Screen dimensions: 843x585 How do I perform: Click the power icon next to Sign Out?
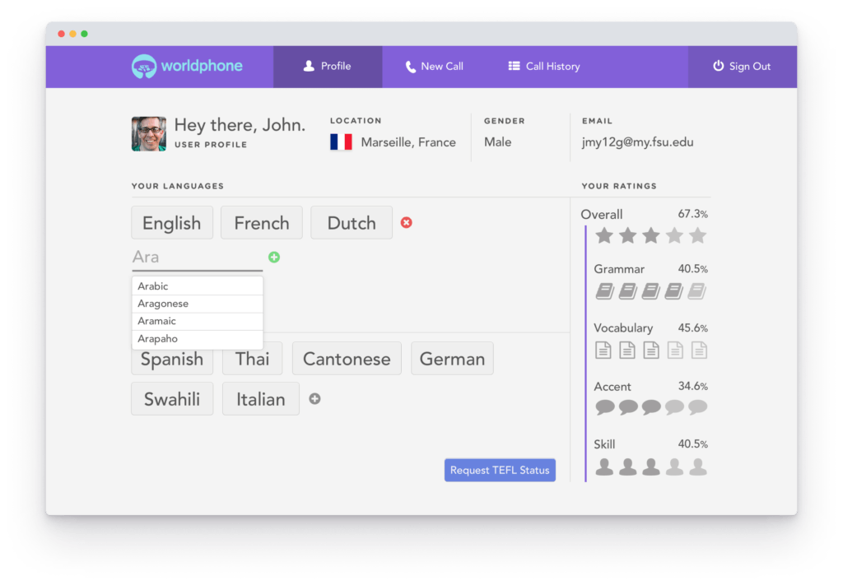click(720, 67)
